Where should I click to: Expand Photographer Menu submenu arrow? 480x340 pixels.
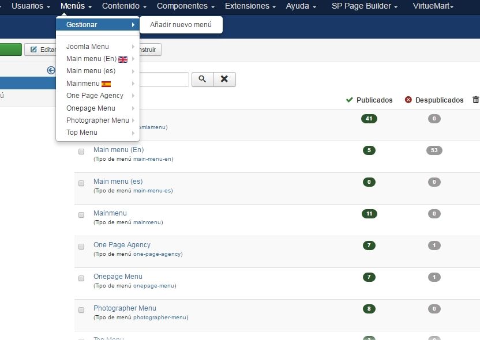point(133,120)
